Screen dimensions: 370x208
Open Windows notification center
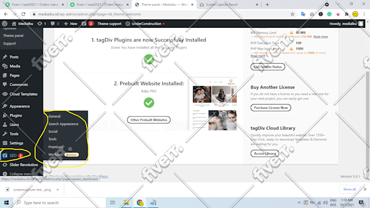361,203
